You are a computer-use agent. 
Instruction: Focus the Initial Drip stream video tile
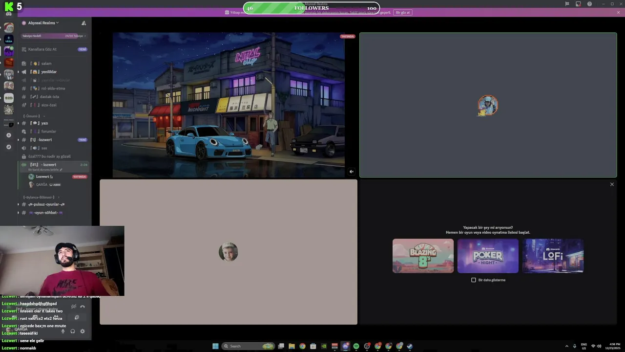(x=229, y=105)
